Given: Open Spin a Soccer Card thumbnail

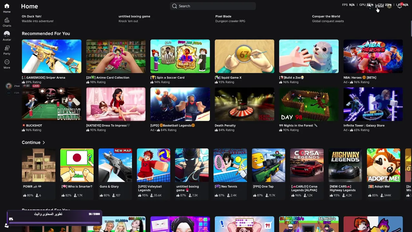Looking at the screenshot, I should point(180,56).
